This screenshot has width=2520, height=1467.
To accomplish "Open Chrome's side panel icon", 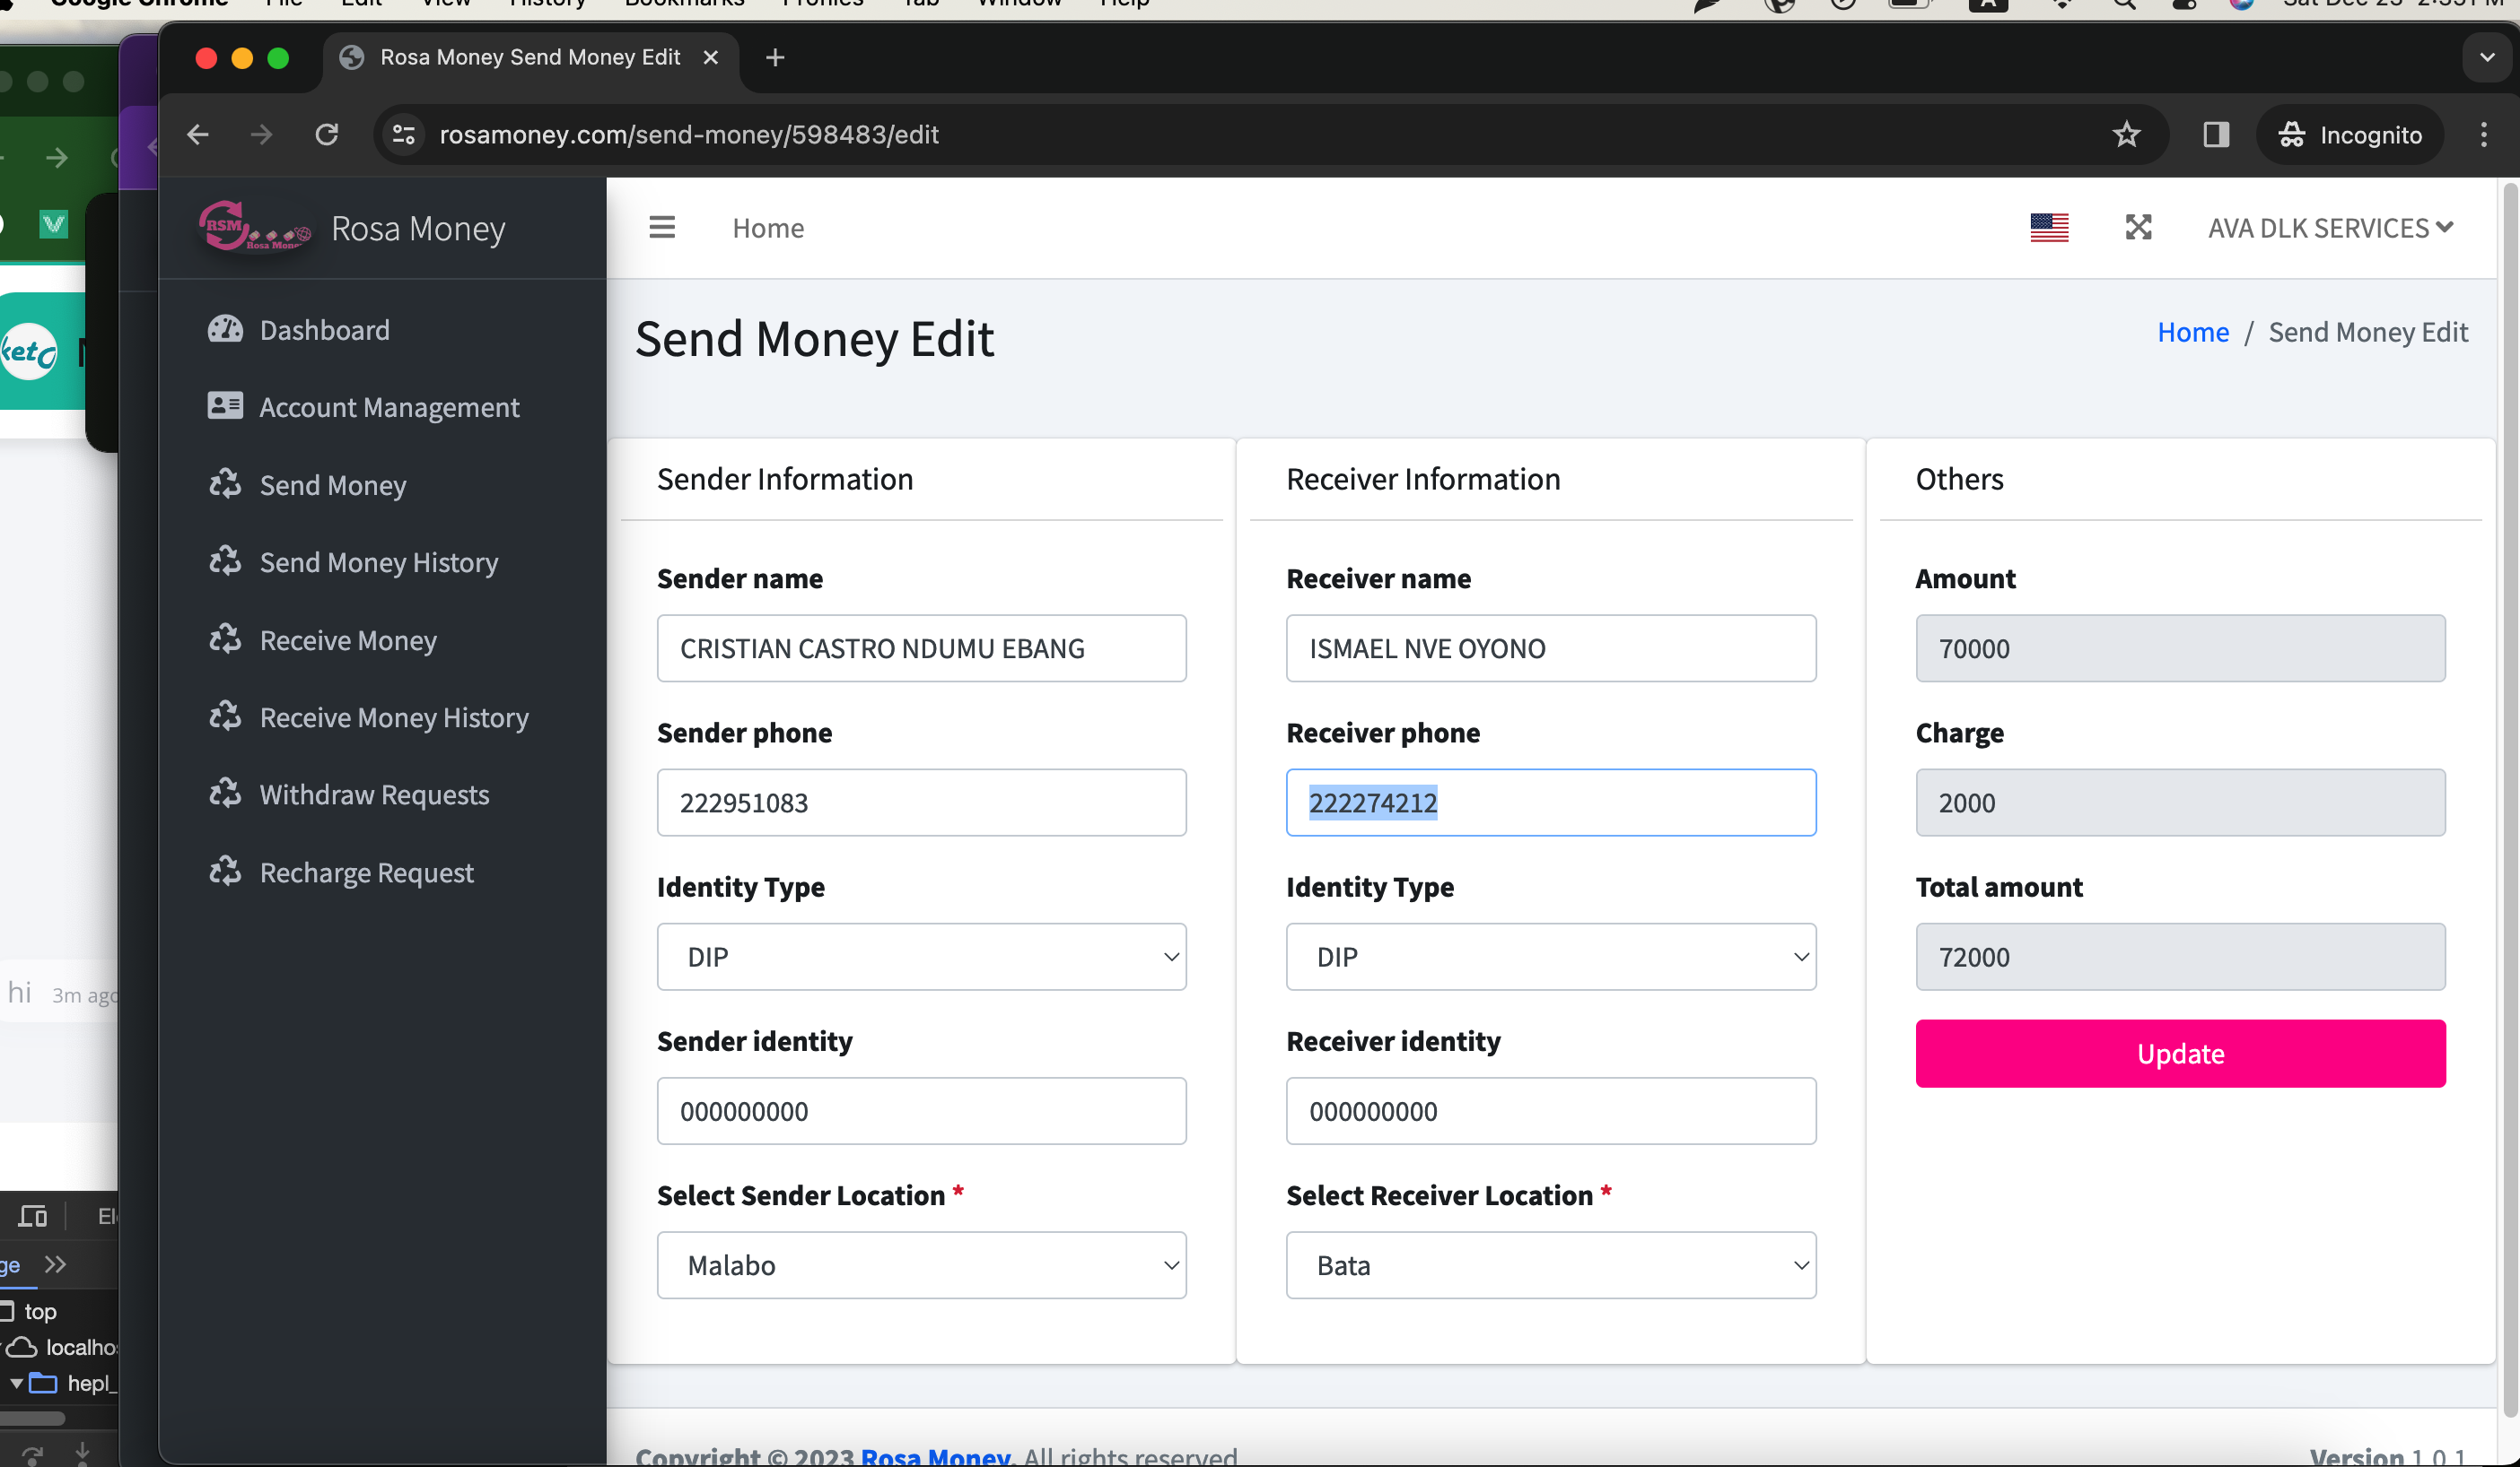I will click(x=2216, y=134).
